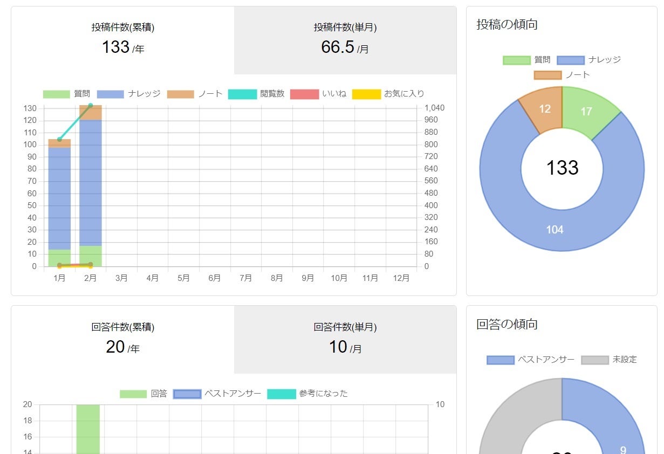Toggle お気に入り legend series

coord(388,94)
